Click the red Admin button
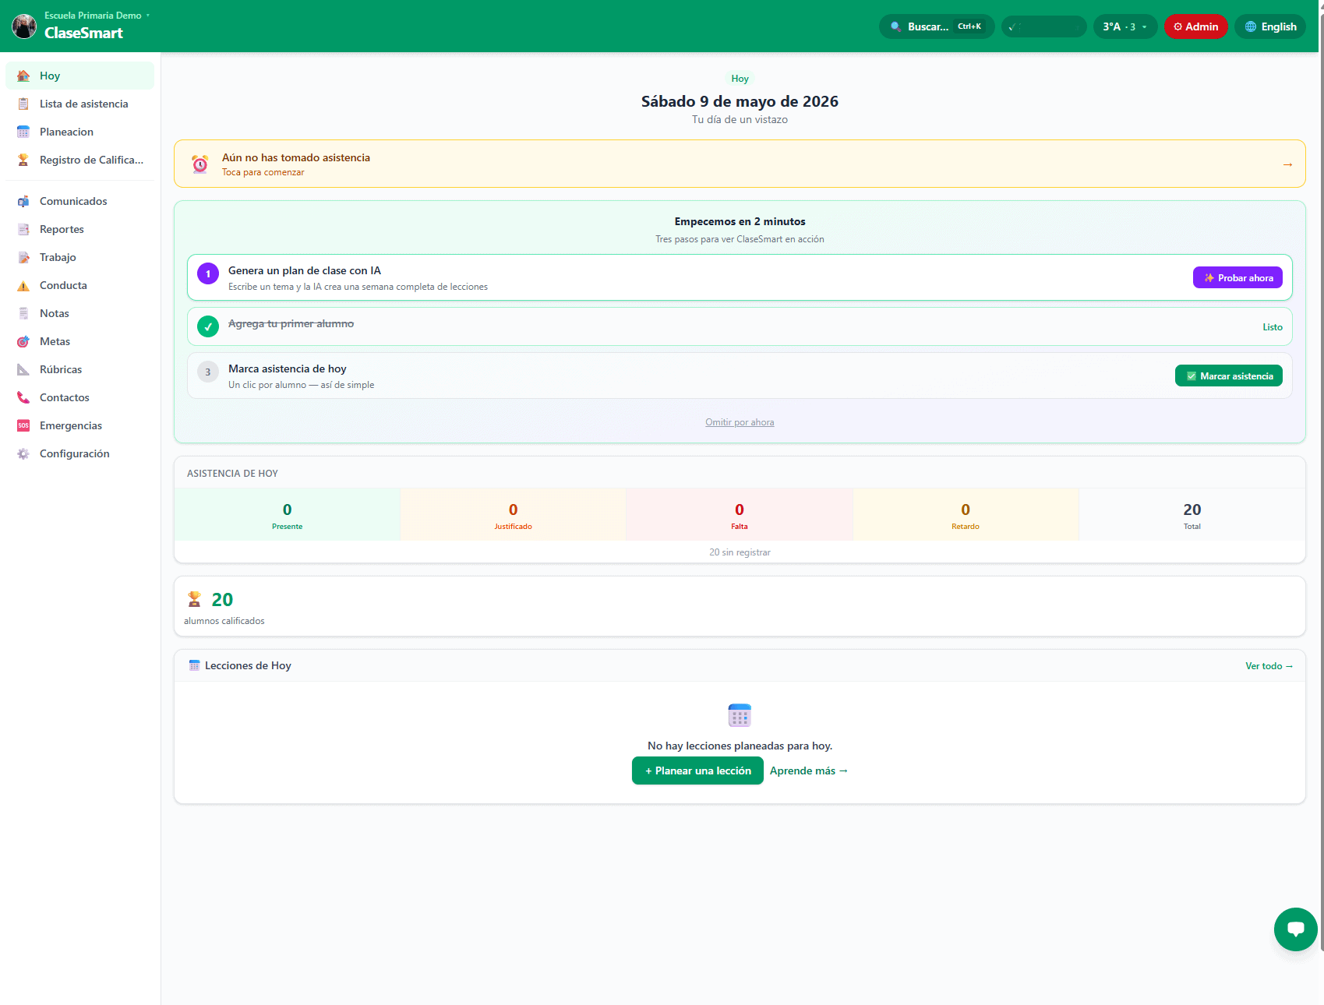 coord(1196,26)
